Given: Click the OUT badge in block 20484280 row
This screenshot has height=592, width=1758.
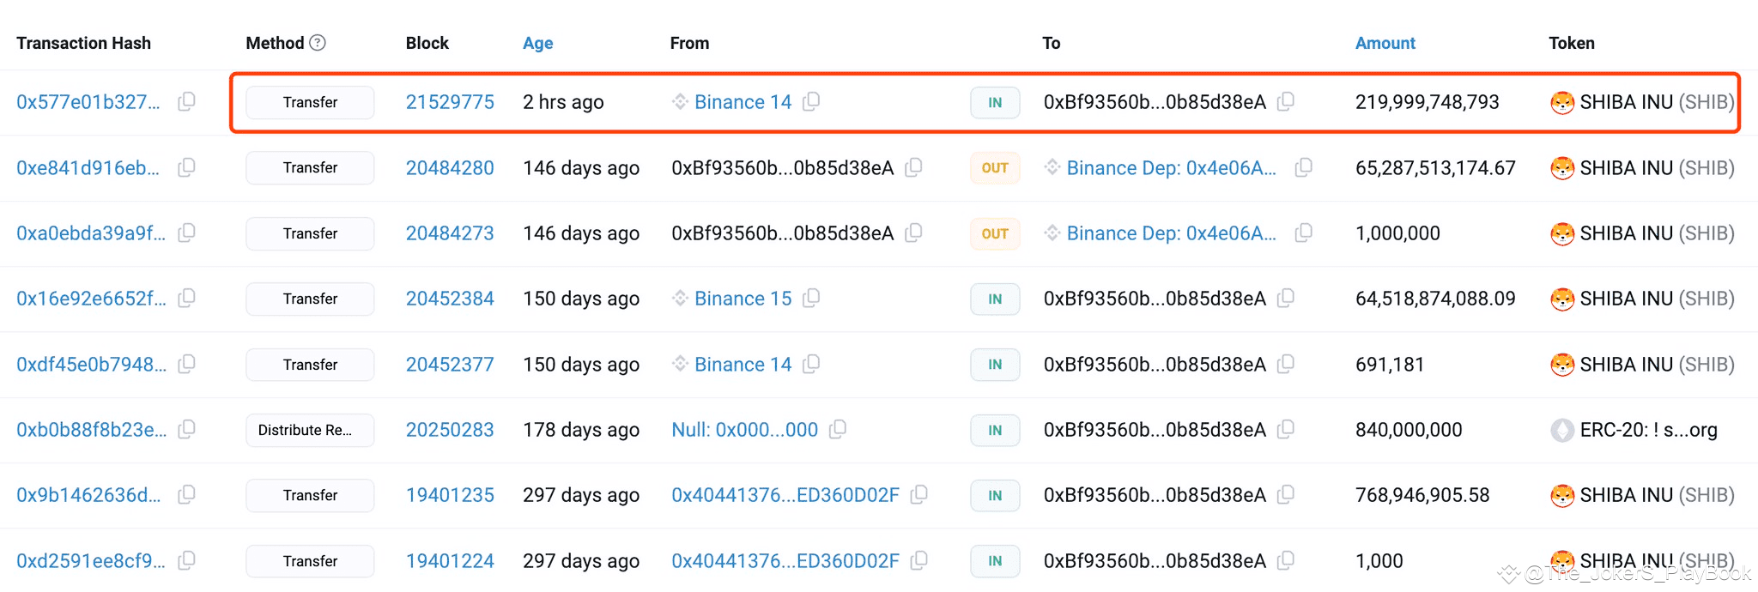Looking at the screenshot, I should (x=995, y=168).
